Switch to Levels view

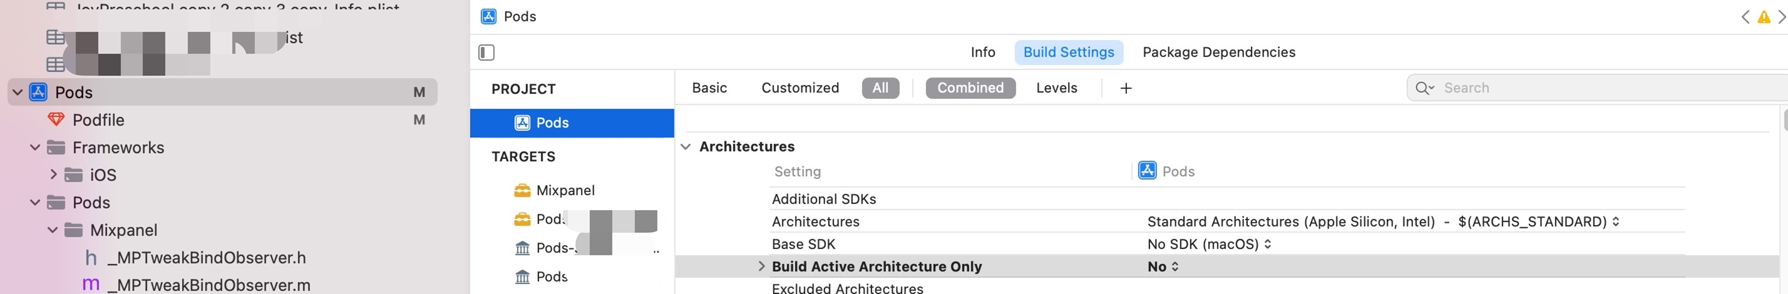[1056, 88]
